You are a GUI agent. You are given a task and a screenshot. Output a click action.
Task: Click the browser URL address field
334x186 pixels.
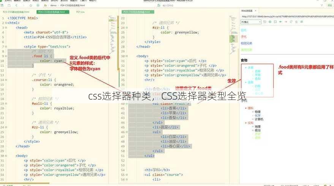pyautogui.click(x=287, y=16)
